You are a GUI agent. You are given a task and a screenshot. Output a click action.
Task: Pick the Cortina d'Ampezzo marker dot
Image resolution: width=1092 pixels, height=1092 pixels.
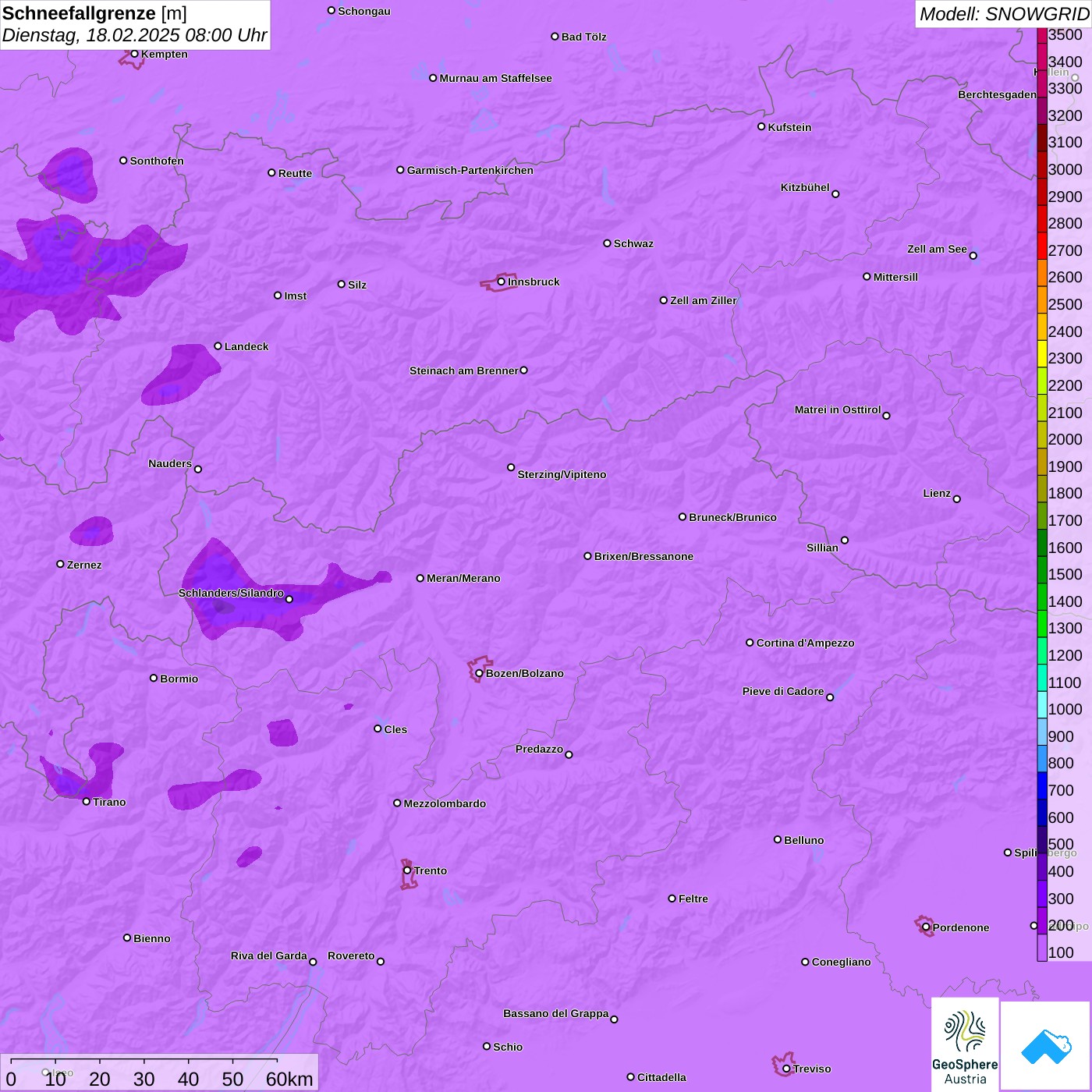tap(750, 643)
